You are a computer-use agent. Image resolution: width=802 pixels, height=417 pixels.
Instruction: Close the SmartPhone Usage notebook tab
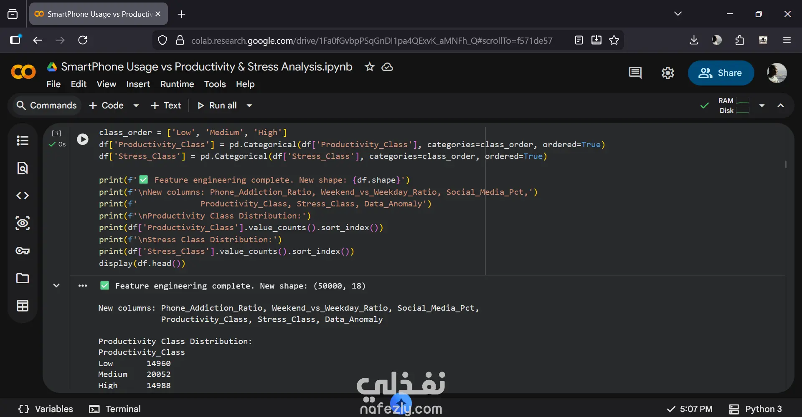click(158, 14)
